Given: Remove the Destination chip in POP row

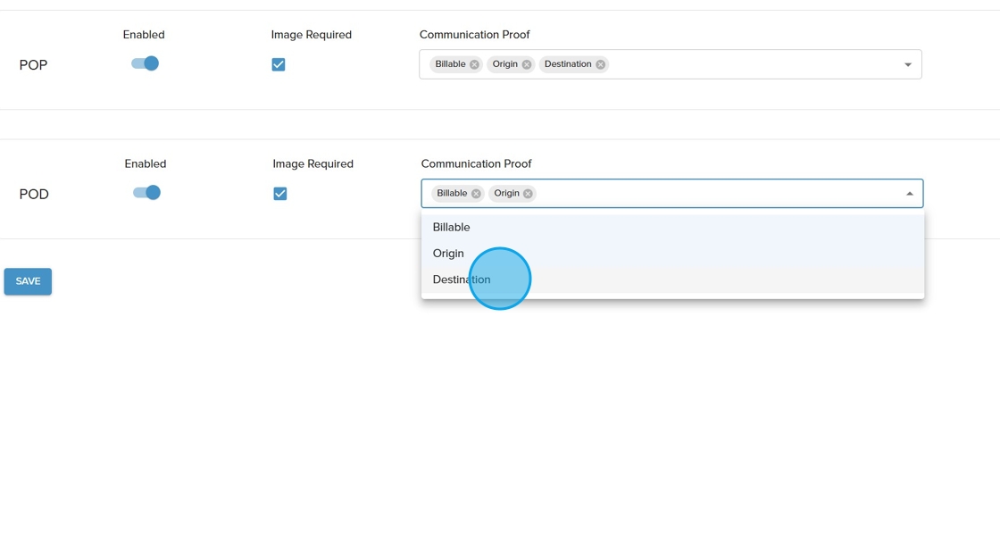Looking at the screenshot, I should pyautogui.click(x=601, y=64).
